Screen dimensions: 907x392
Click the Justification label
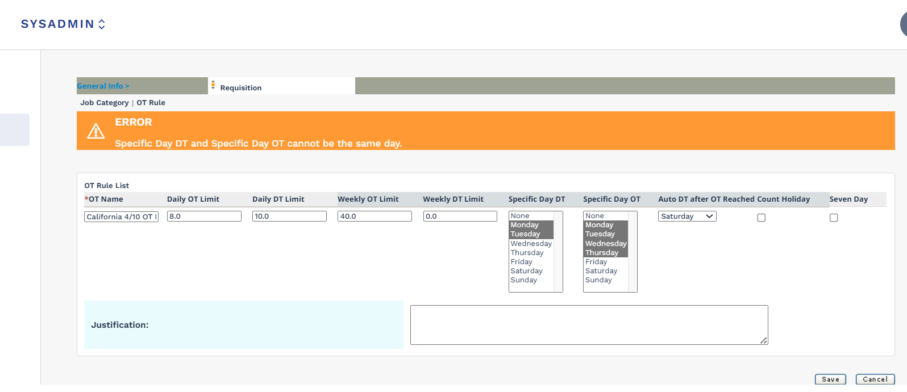[x=120, y=325]
